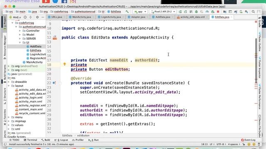Expand the drawable folder

pyautogui.click(x=9, y=82)
